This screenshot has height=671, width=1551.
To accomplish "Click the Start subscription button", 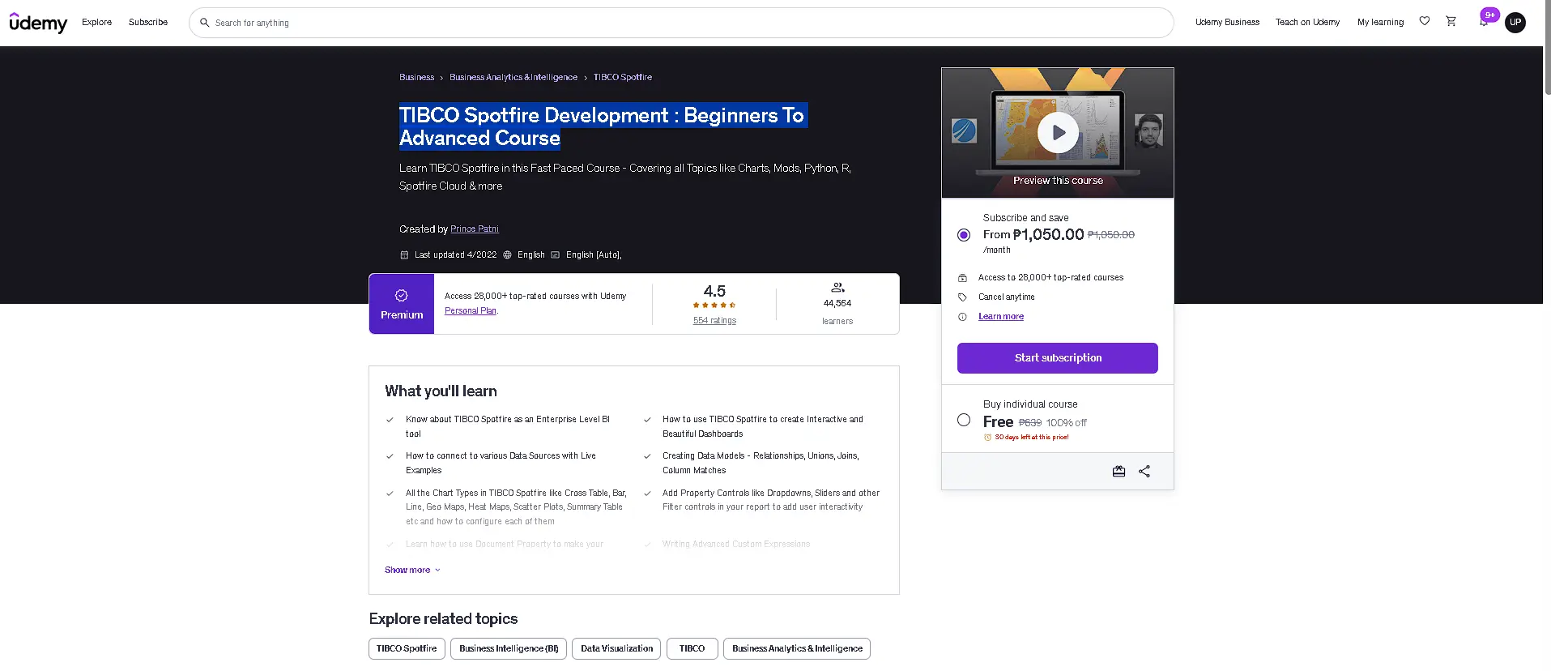I will [x=1058, y=358].
